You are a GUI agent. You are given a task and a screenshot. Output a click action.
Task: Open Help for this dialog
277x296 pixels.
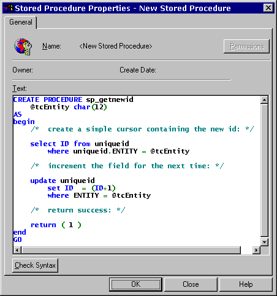[x=246, y=284]
